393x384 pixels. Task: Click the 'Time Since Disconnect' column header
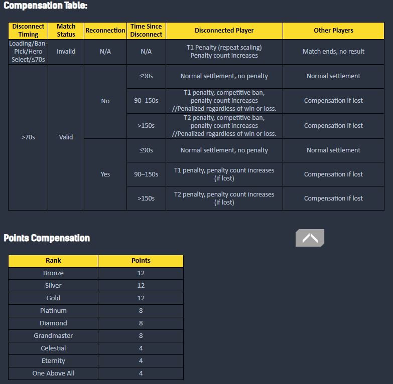coord(146,31)
